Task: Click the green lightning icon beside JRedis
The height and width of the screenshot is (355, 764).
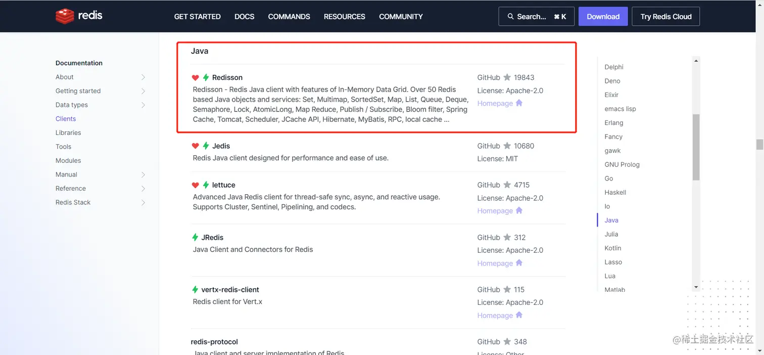Action: pyautogui.click(x=195, y=237)
